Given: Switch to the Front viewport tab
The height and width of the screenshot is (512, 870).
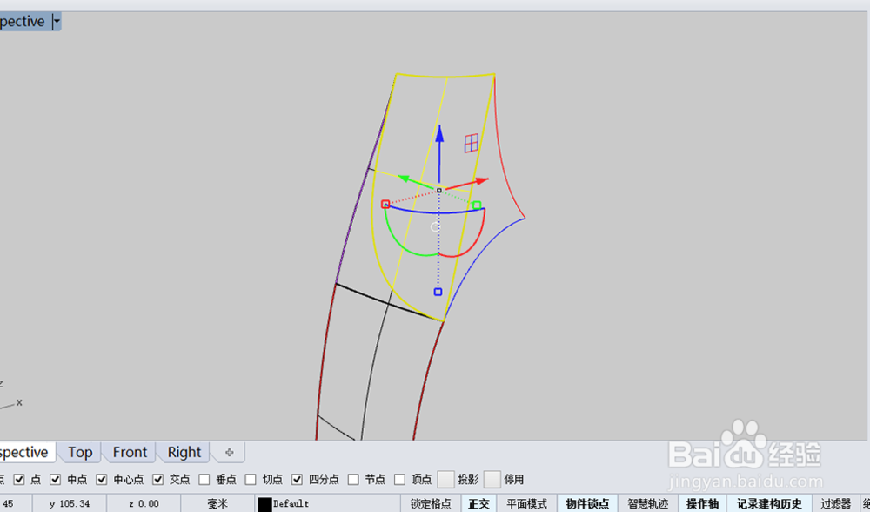Looking at the screenshot, I should tap(129, 452).
